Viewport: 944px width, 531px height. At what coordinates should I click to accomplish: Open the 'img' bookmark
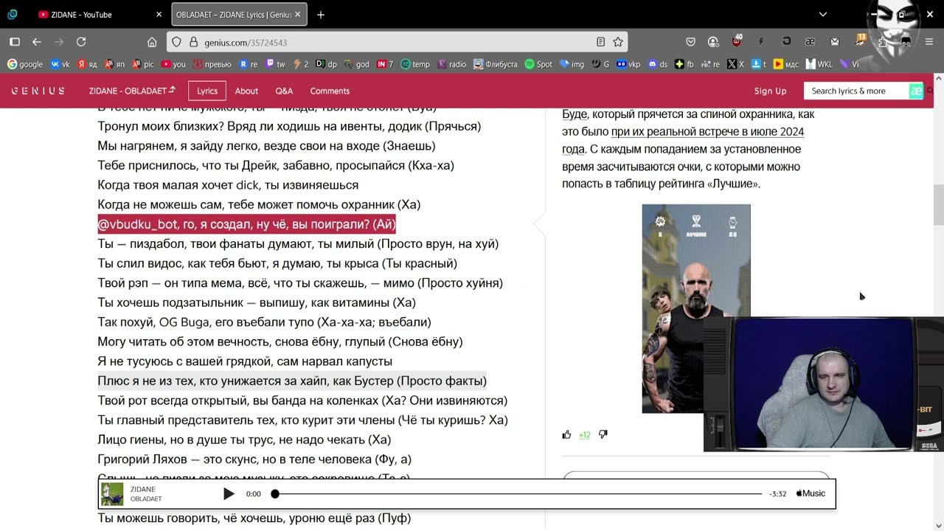[x=572, y=64]
